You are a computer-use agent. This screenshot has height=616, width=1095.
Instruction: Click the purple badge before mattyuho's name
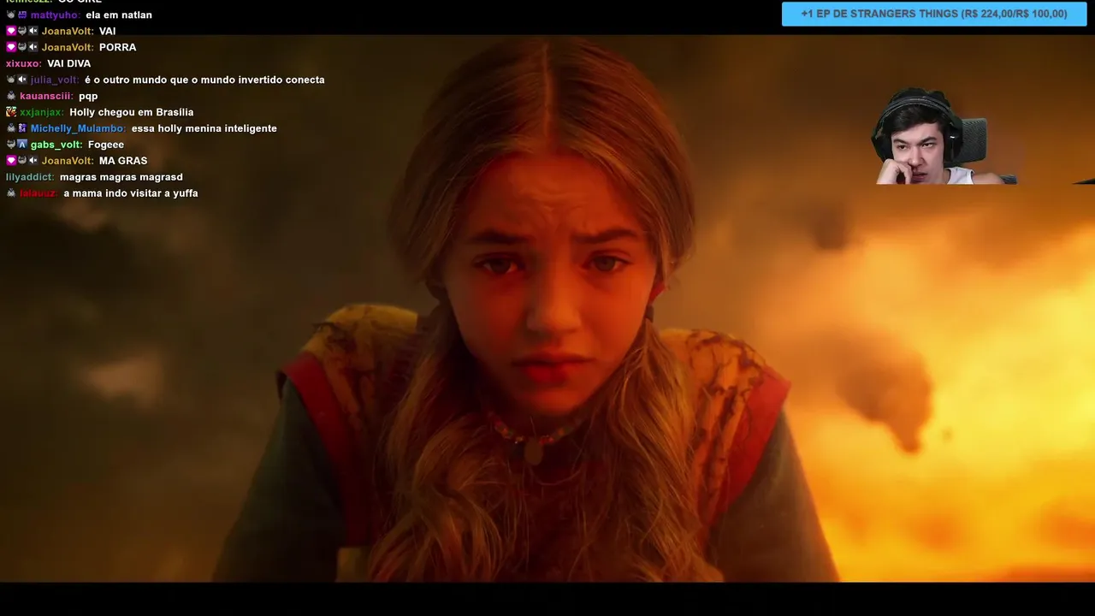coord(22,15)
